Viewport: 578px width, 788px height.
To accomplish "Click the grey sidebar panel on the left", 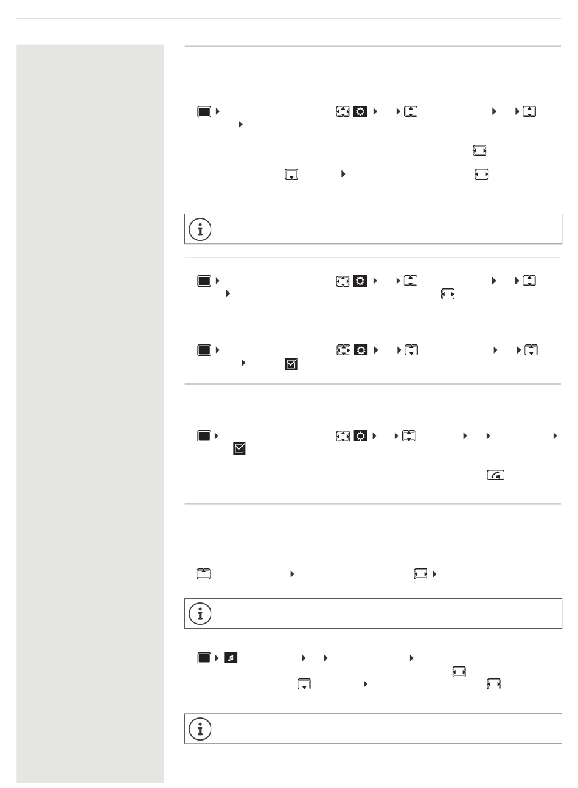I will pos(90,413).
